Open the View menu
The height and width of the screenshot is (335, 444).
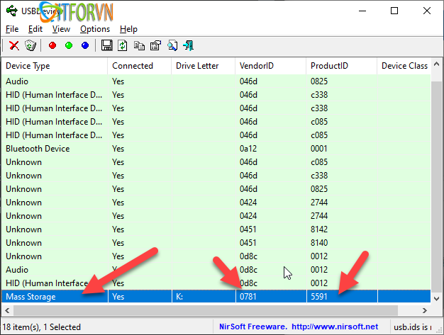pos(61,29)
